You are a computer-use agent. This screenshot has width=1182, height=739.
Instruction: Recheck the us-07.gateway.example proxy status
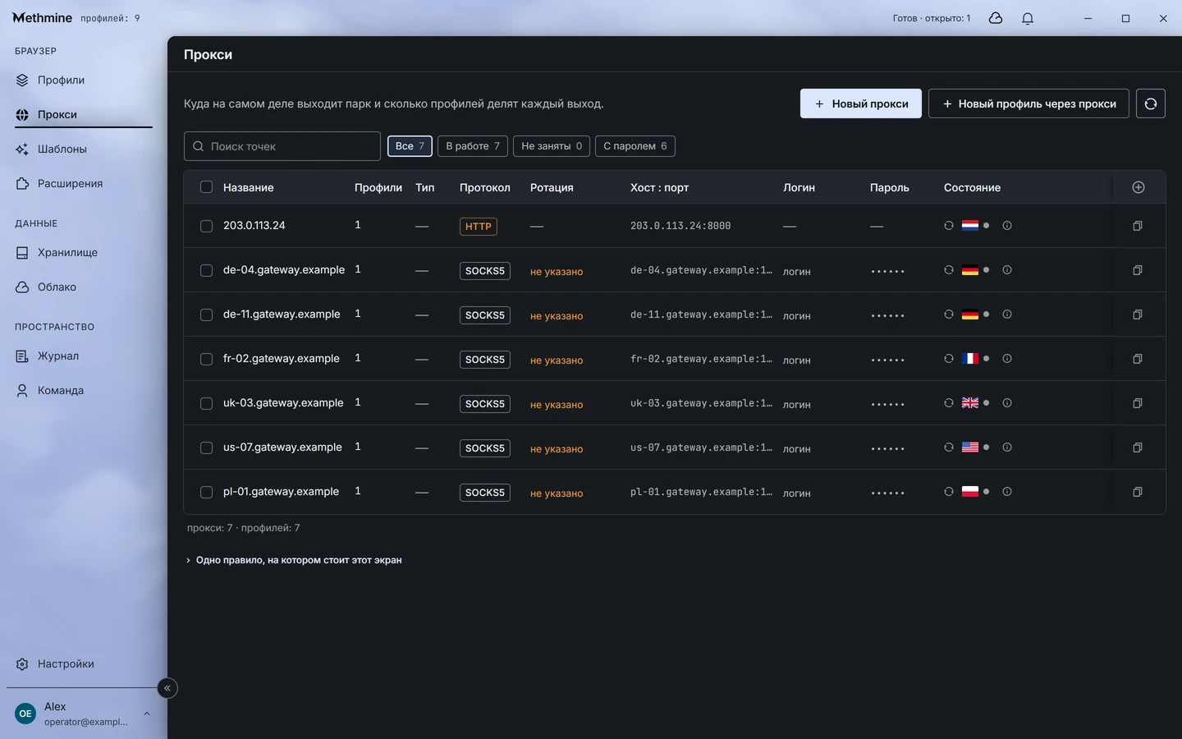pyautogui.click(x=949, y=448)
